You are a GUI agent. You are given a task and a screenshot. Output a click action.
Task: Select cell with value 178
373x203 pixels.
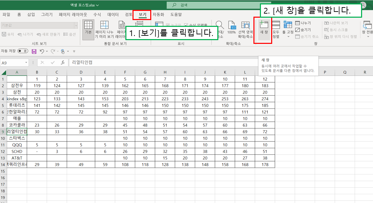pyautogui.click(x=265, y=165)
